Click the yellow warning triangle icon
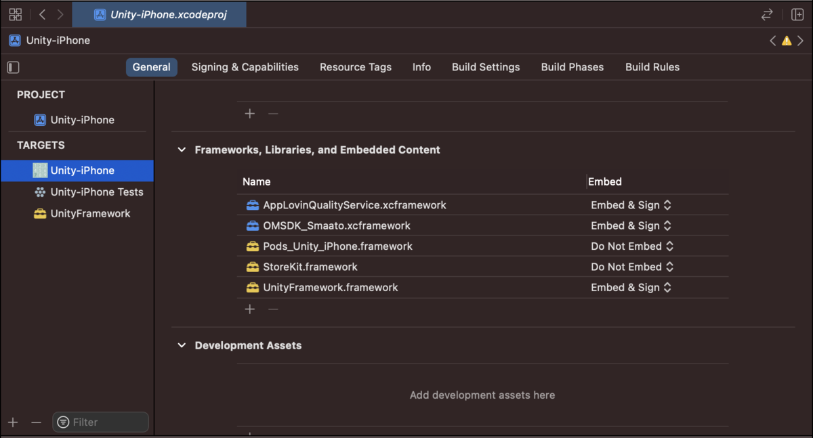The image size is (813, 438). [787, 41]
